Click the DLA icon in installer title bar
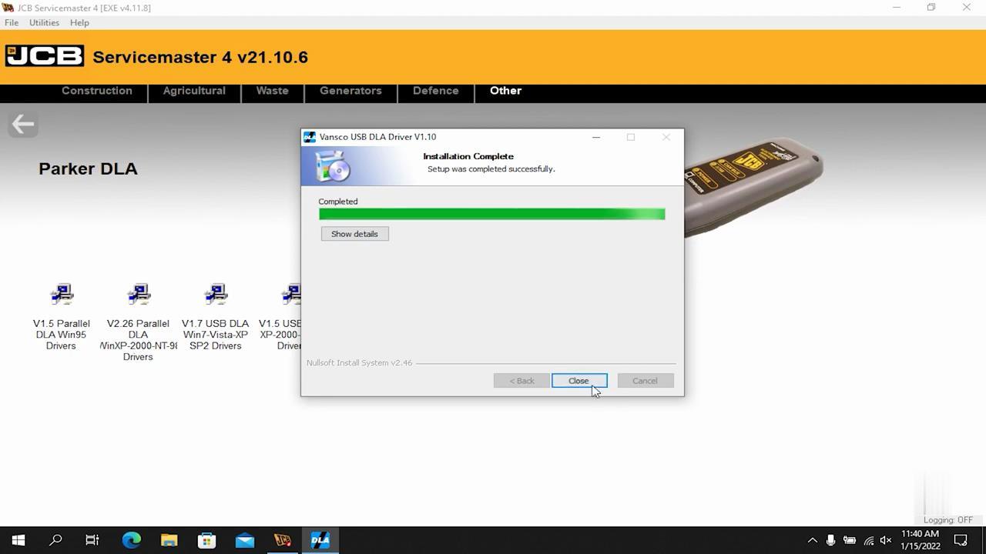Viewport: 986px width, 554px height. [310, 137]
